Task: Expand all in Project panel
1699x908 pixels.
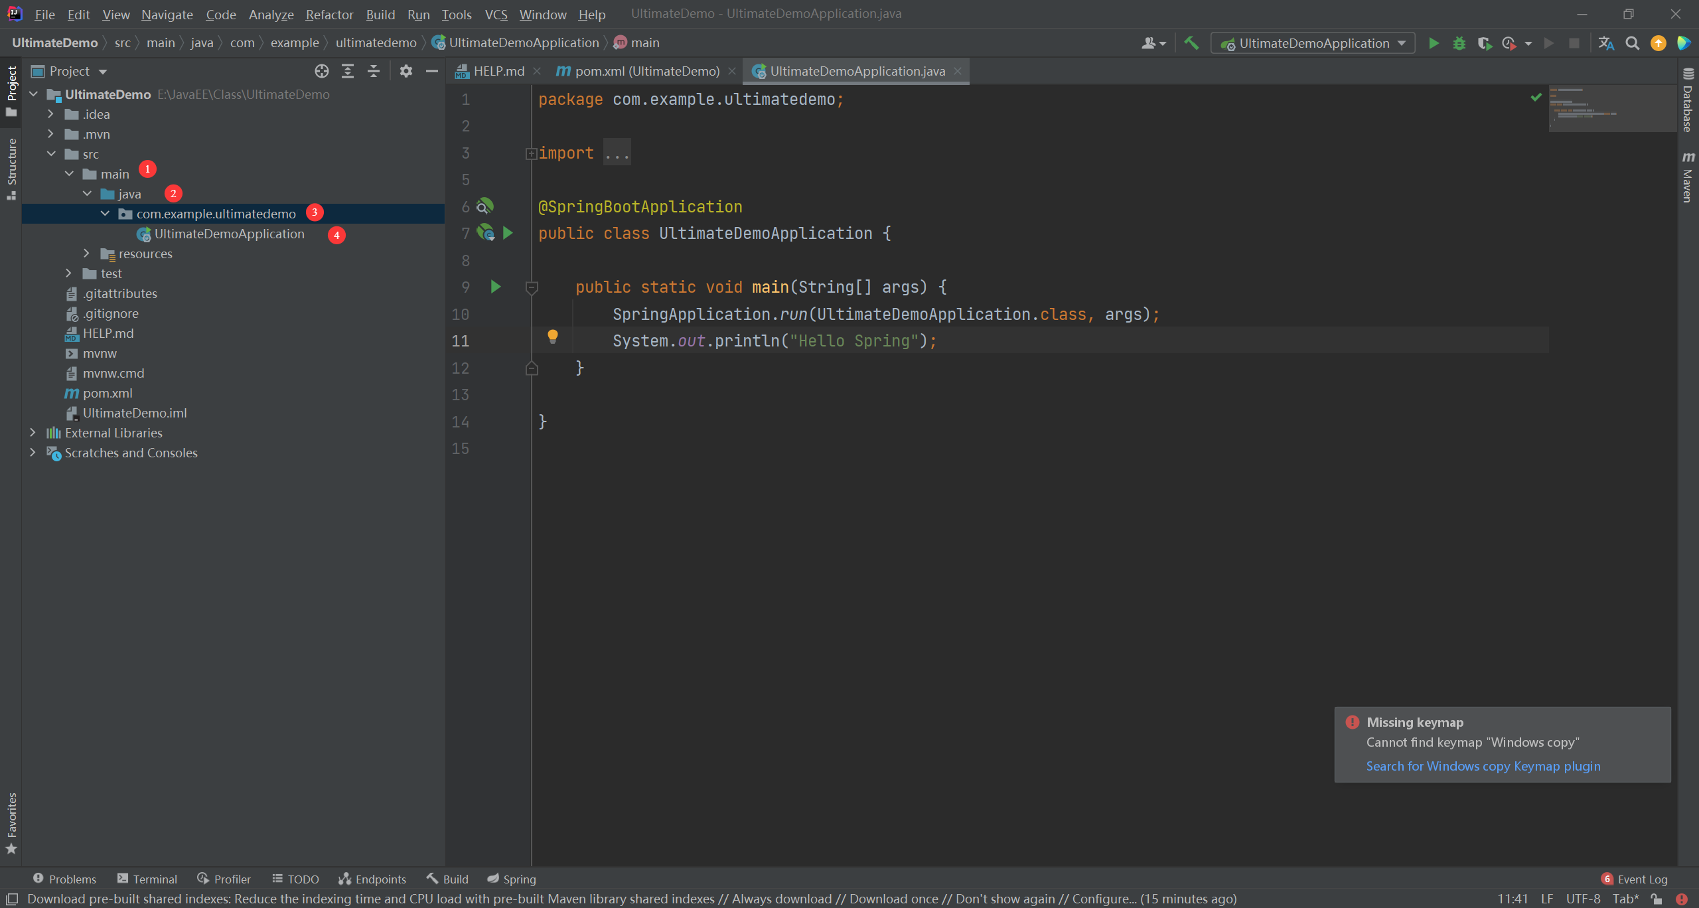Action: (x=348, y=71)
